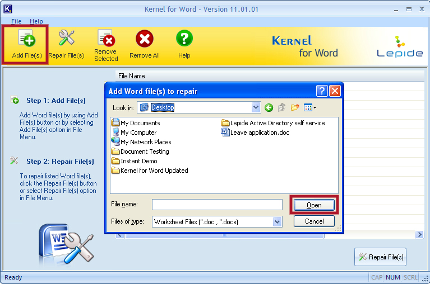The height and width of the screenshot is (284, 430).
Task: Click the Step 2: Repair File(s) heading
Action: click(60, 162)
